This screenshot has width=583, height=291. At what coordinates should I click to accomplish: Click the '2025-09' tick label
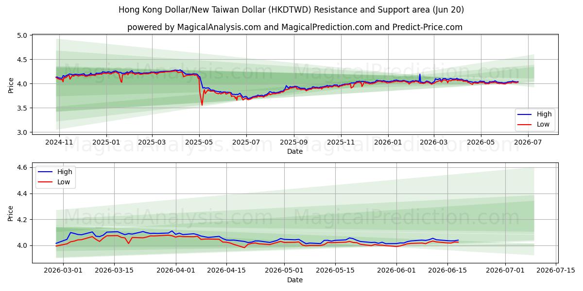(x=293, y=142)
